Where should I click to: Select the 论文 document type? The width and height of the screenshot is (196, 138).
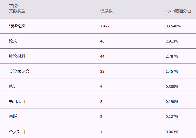(x=13, y=41)
